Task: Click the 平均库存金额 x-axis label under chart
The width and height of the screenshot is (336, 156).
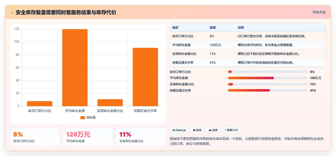Action: pyautogui.click(x=75, y=111)
